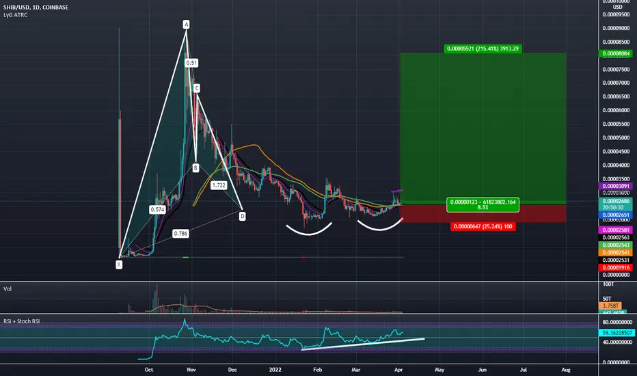Click the 100T volume axis label

(x=608, y=284)
